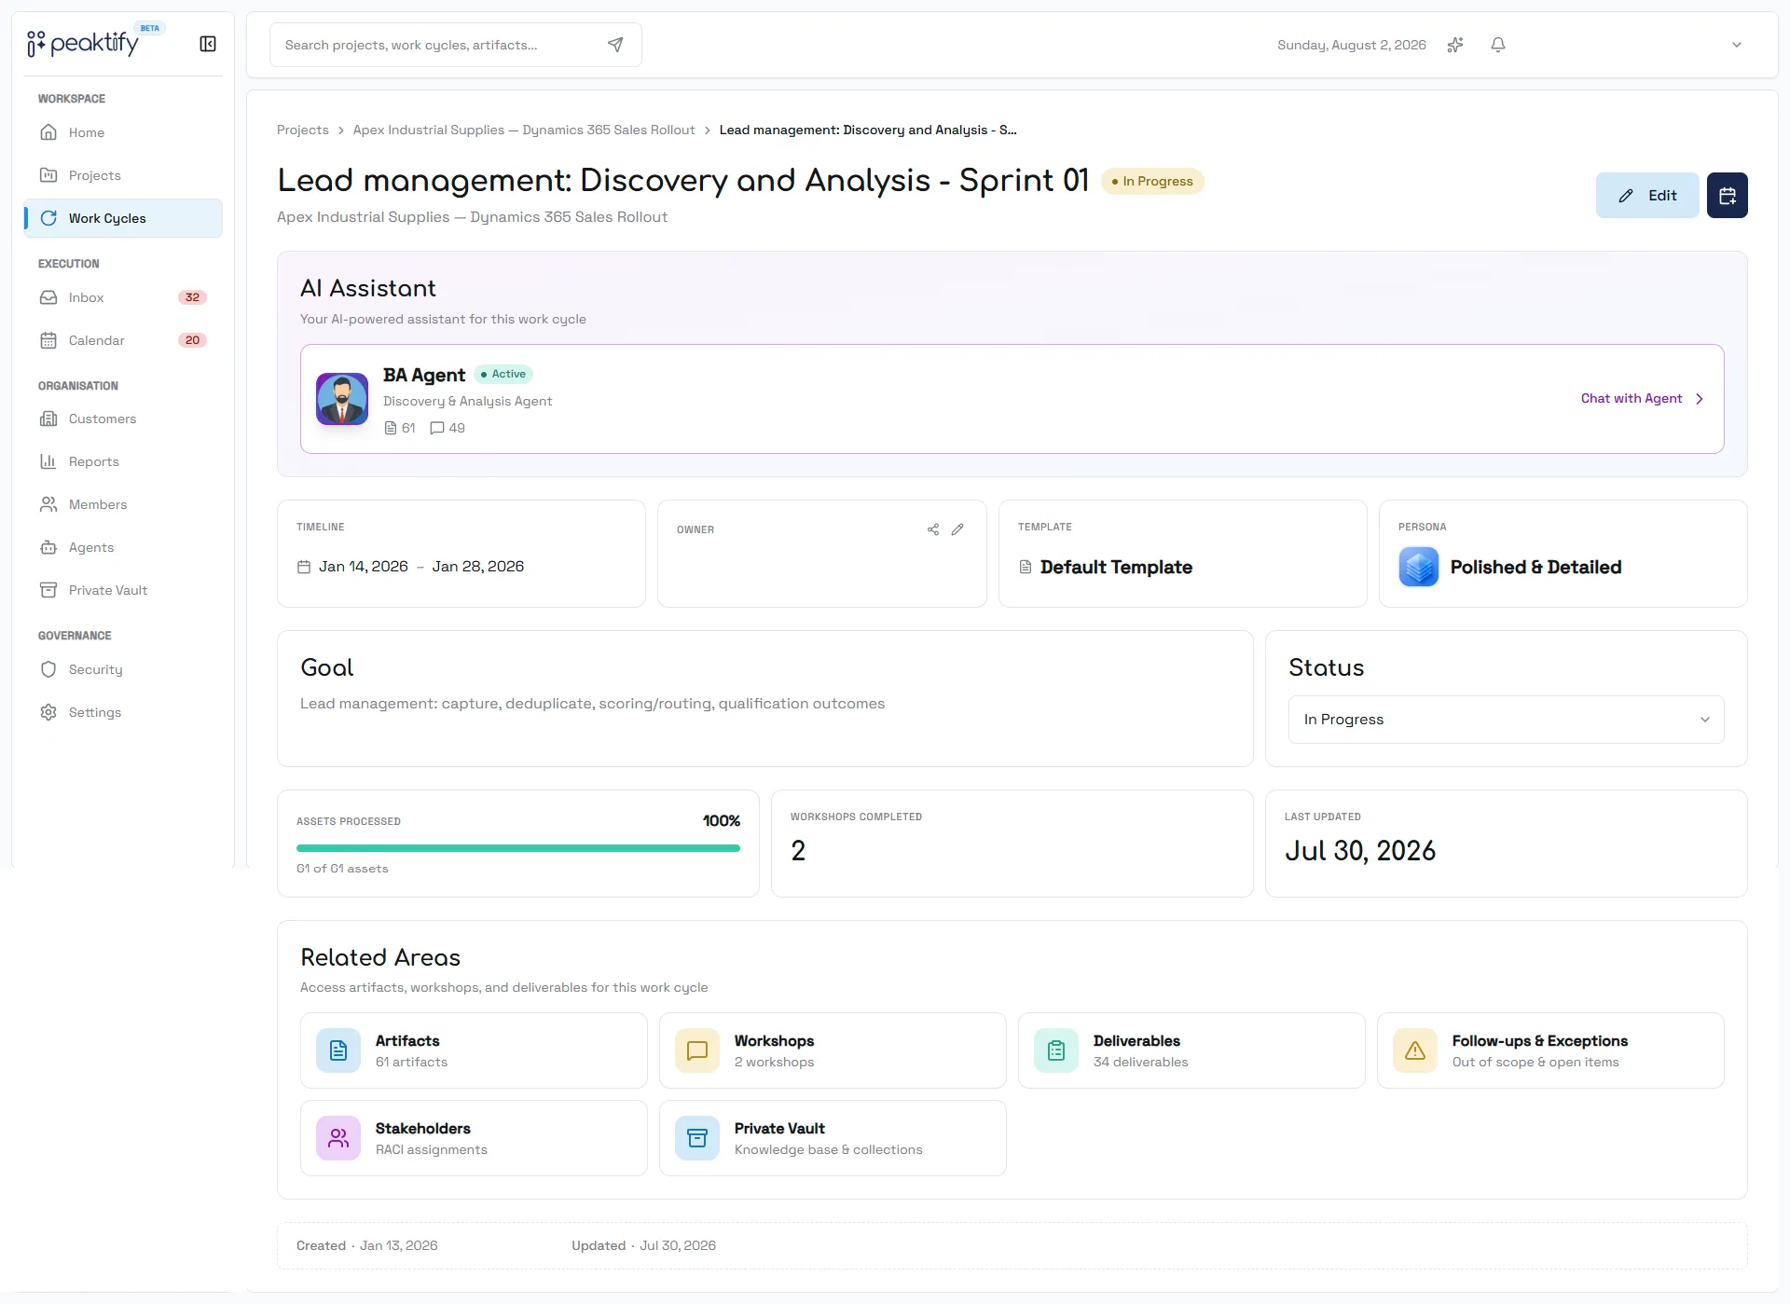Open Workshops related area card
The image size is (1790, 1304).
pos(833,1050)
